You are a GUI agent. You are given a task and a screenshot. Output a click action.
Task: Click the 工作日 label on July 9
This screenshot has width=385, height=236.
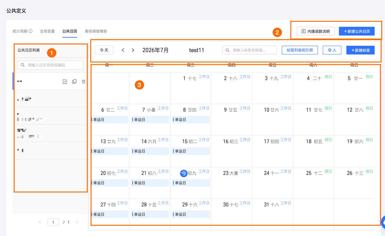click(245, 108)
